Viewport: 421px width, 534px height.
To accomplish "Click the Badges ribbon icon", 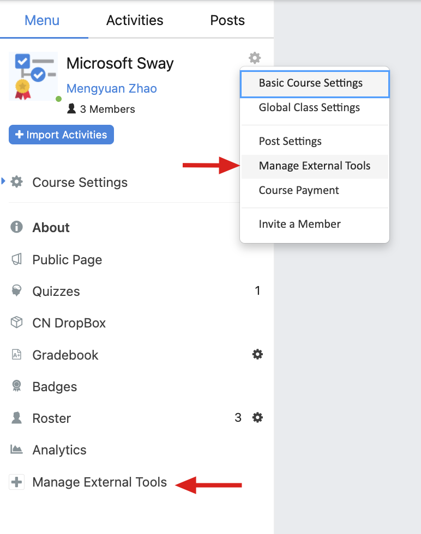I will tap(17, 386).
